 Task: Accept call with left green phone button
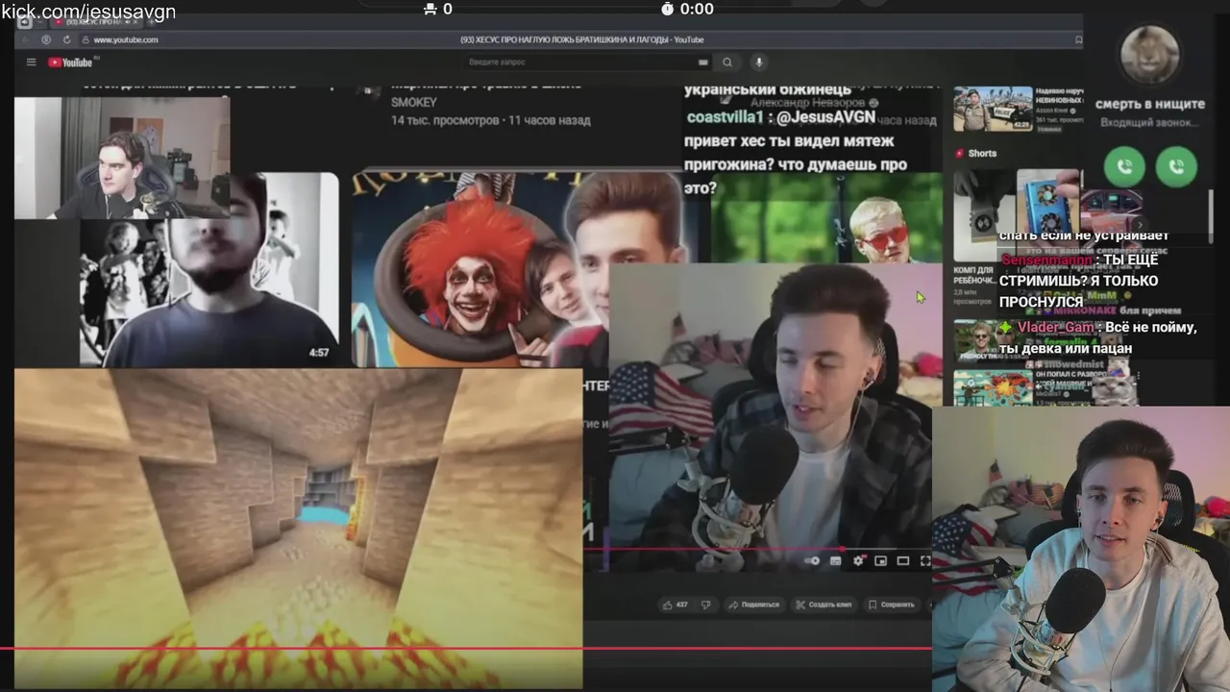[1124, 166]
